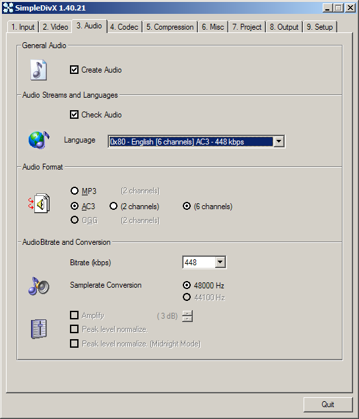359x419 pixels.
Task: Uncheck the Create Audio checkbox
Action: (x=74, y=70)
